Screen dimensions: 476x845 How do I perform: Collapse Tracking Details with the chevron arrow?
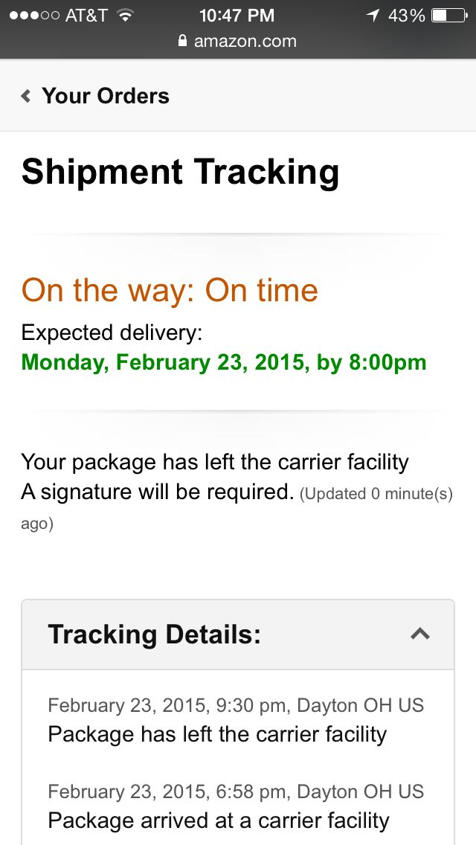coord(420,634)
